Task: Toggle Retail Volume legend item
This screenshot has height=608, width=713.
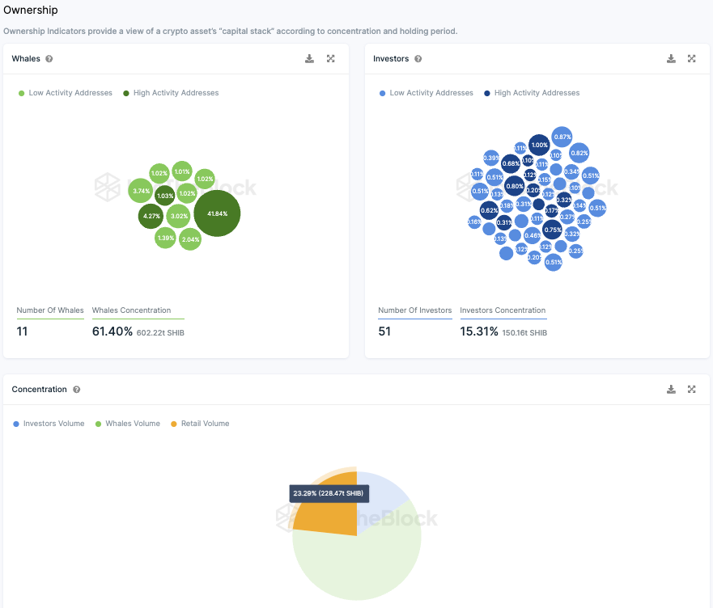Action: pos(200,424)
